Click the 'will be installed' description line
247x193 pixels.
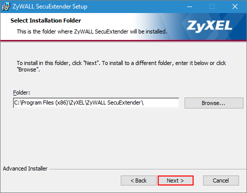coord(92,31)
